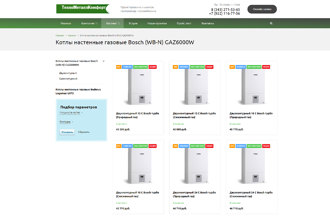Click МЫ СОВЕТУЕМ badge on 12 C Природный газ card
330x219 pixels.
pos(141,67)
